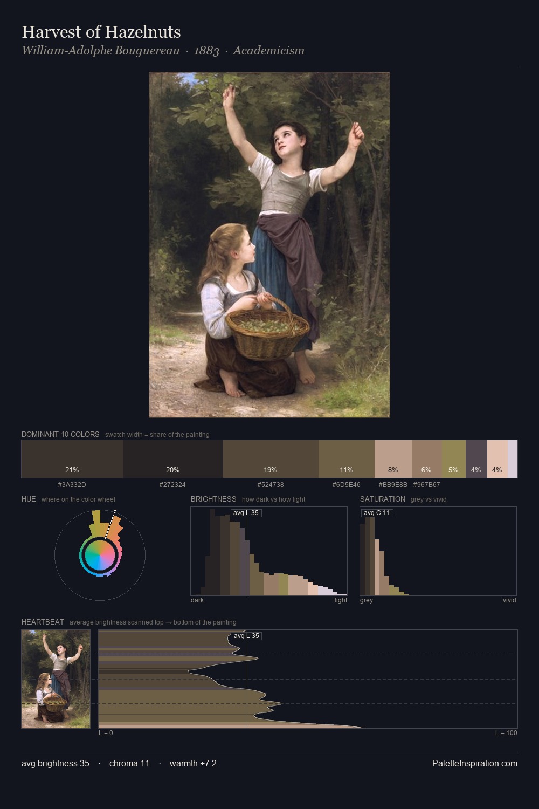Pick the 6% taupe swatch #967B67

coord(427,459)
